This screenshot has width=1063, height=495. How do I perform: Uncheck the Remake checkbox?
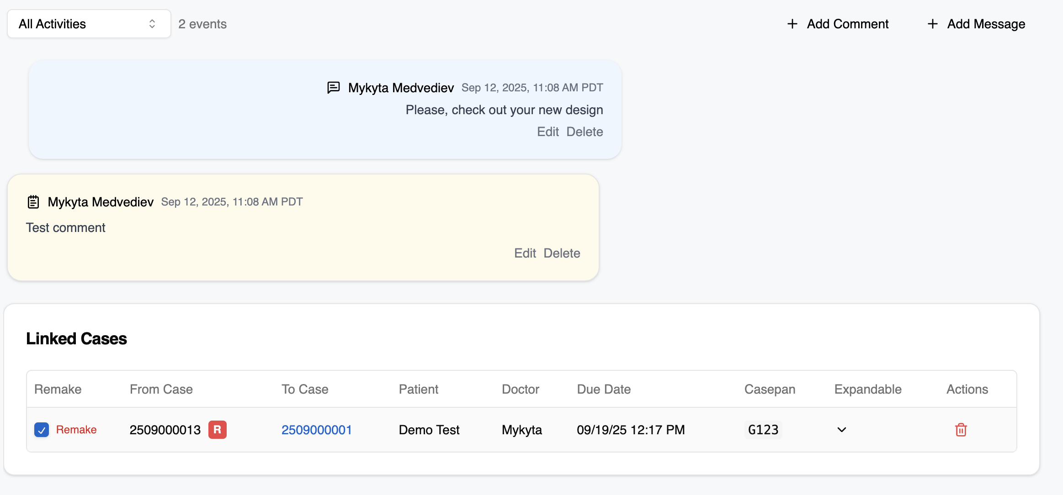click(x=42, y=430)
